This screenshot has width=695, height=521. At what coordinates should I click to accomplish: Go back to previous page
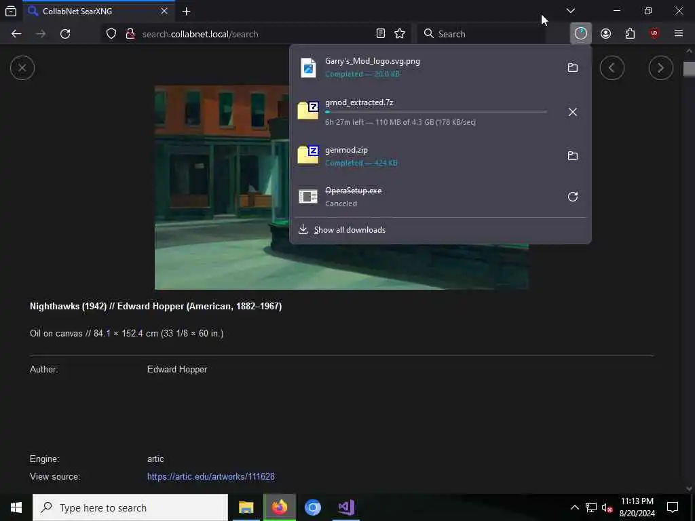tap(16, 34)
